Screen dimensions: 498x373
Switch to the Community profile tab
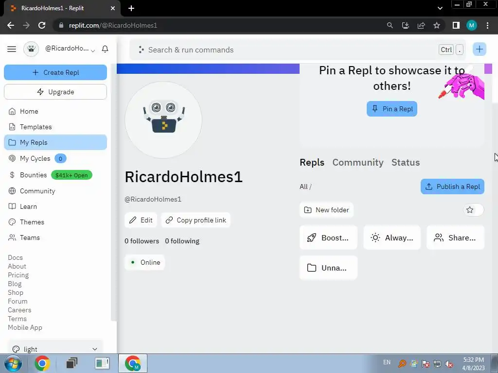tap(357, 162)
